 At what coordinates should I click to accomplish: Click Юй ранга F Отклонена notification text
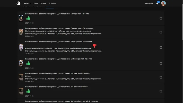(57, 73)
